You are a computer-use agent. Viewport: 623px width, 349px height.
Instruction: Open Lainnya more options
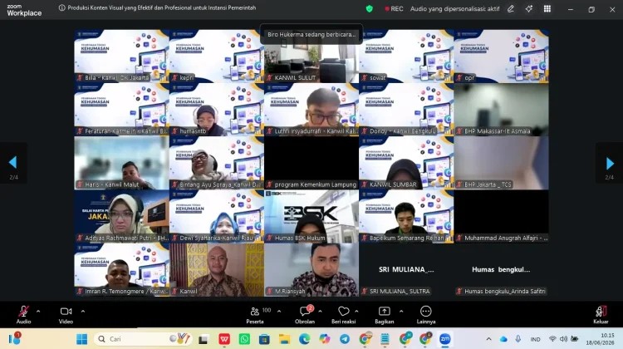point(426,314)
